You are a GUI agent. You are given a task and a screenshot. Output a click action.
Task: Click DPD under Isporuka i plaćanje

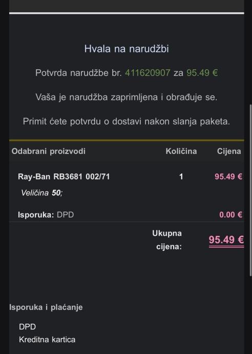pyautogui.click(x=27, y=327)
